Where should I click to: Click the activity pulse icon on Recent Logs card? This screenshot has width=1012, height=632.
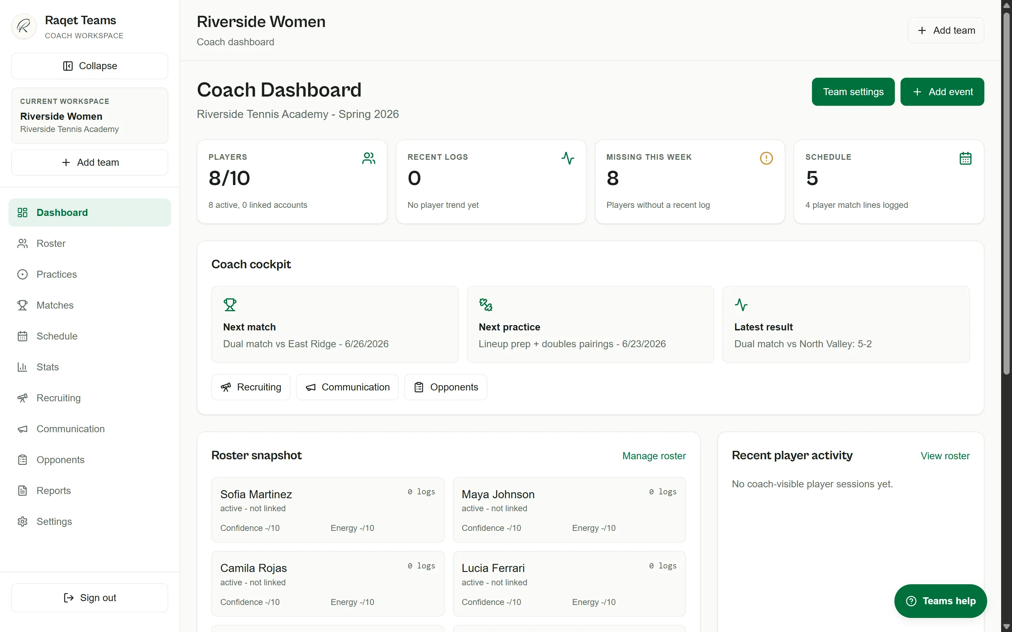coord(567,158)
